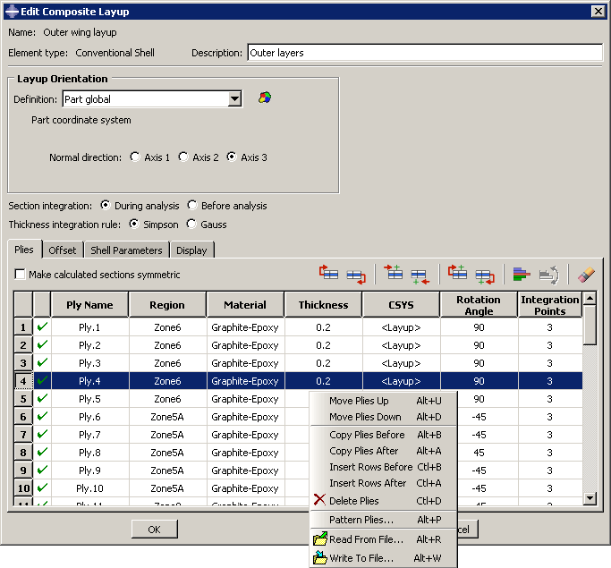Image resolution: width=611 pixels, height=568 pixels.
Task: Click the Copy Plies Before toolbar icon
Action: 458,275
